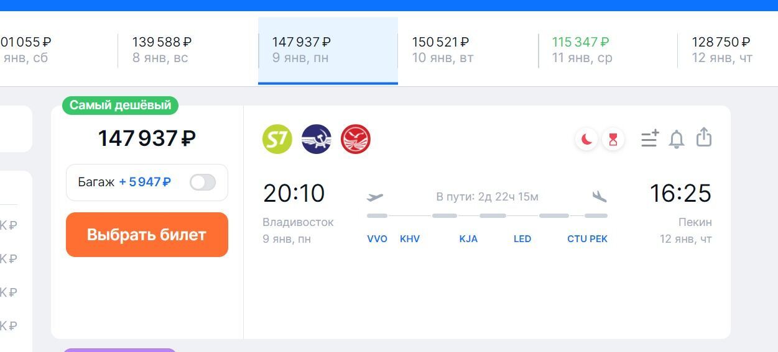Click the Aeroflot airline logo
778x352 pixels.
[x=317, y=139]
